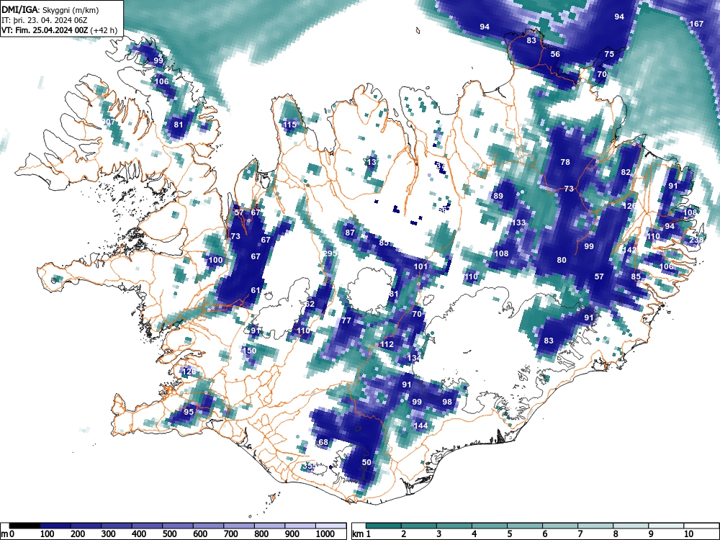Click the dark navy 100–200 m legend swatch
The width and height of the screenshot is (720, 540).
[x=55, y=526]
